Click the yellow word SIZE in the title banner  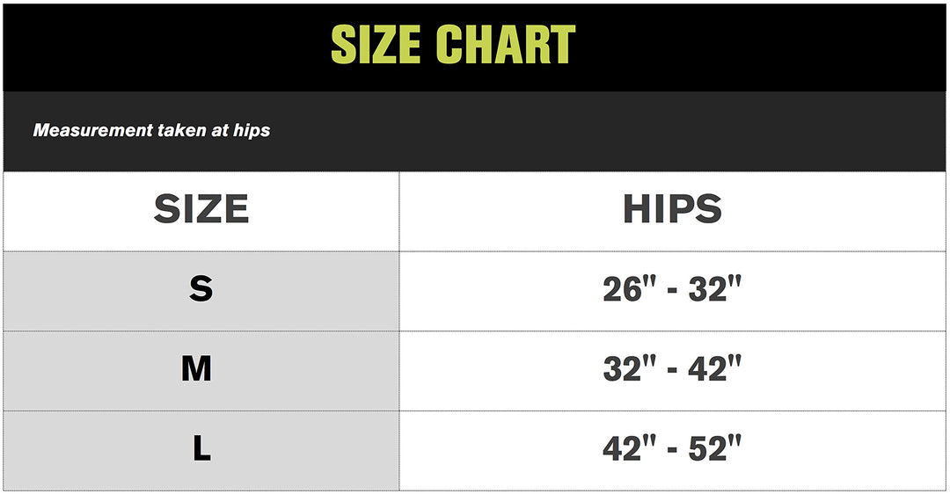(376, 44)
